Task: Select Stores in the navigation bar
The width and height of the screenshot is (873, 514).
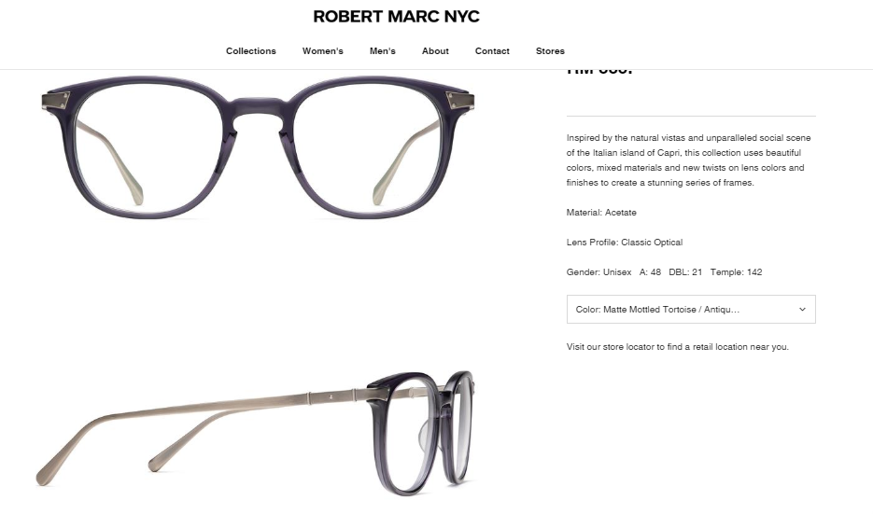Action: (x=550, y=51)
